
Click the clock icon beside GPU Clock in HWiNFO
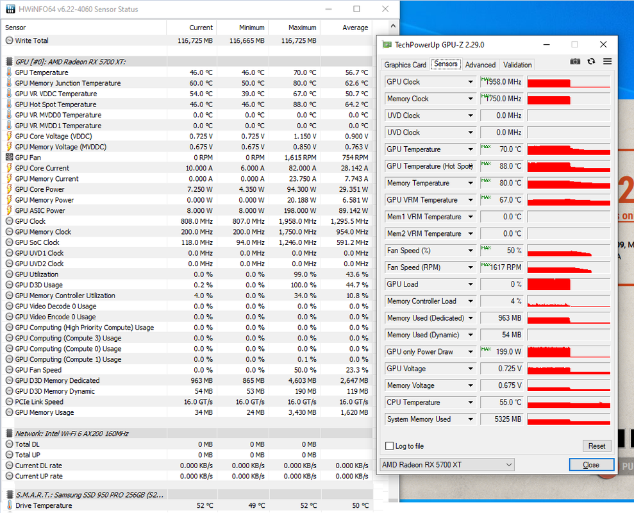click(9, 221)
